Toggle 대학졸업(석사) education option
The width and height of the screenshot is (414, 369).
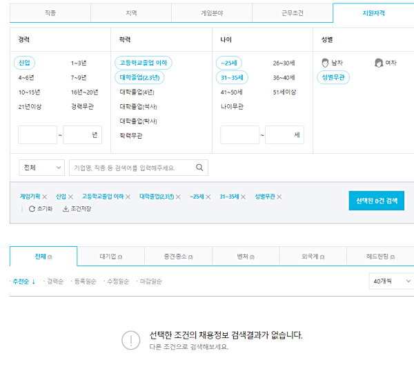click(138, 107)
